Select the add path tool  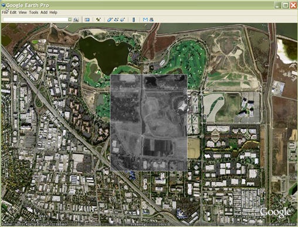pos(116,19)
